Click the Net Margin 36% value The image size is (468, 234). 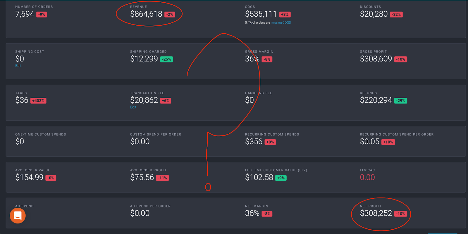[x=252, y=213]
